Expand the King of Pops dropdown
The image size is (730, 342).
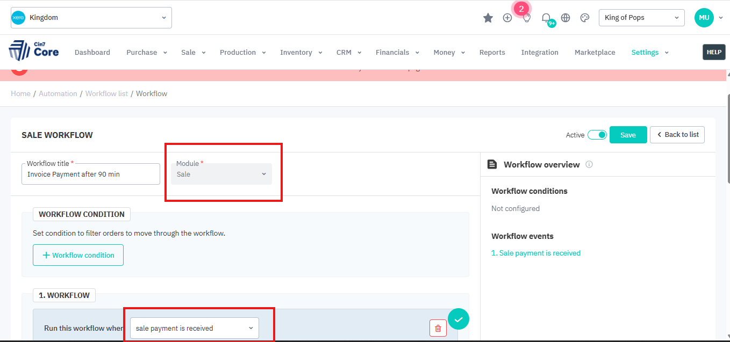[641, 18]
